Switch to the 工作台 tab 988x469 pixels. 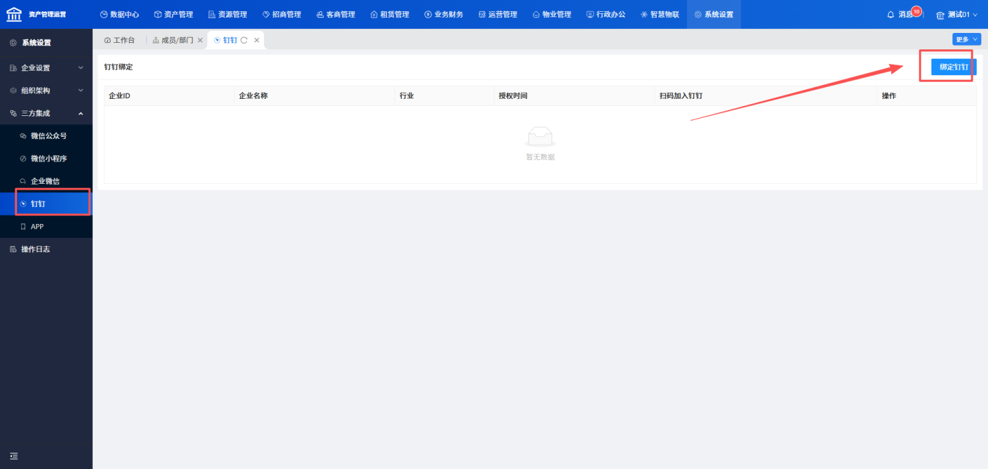(119, 40)
